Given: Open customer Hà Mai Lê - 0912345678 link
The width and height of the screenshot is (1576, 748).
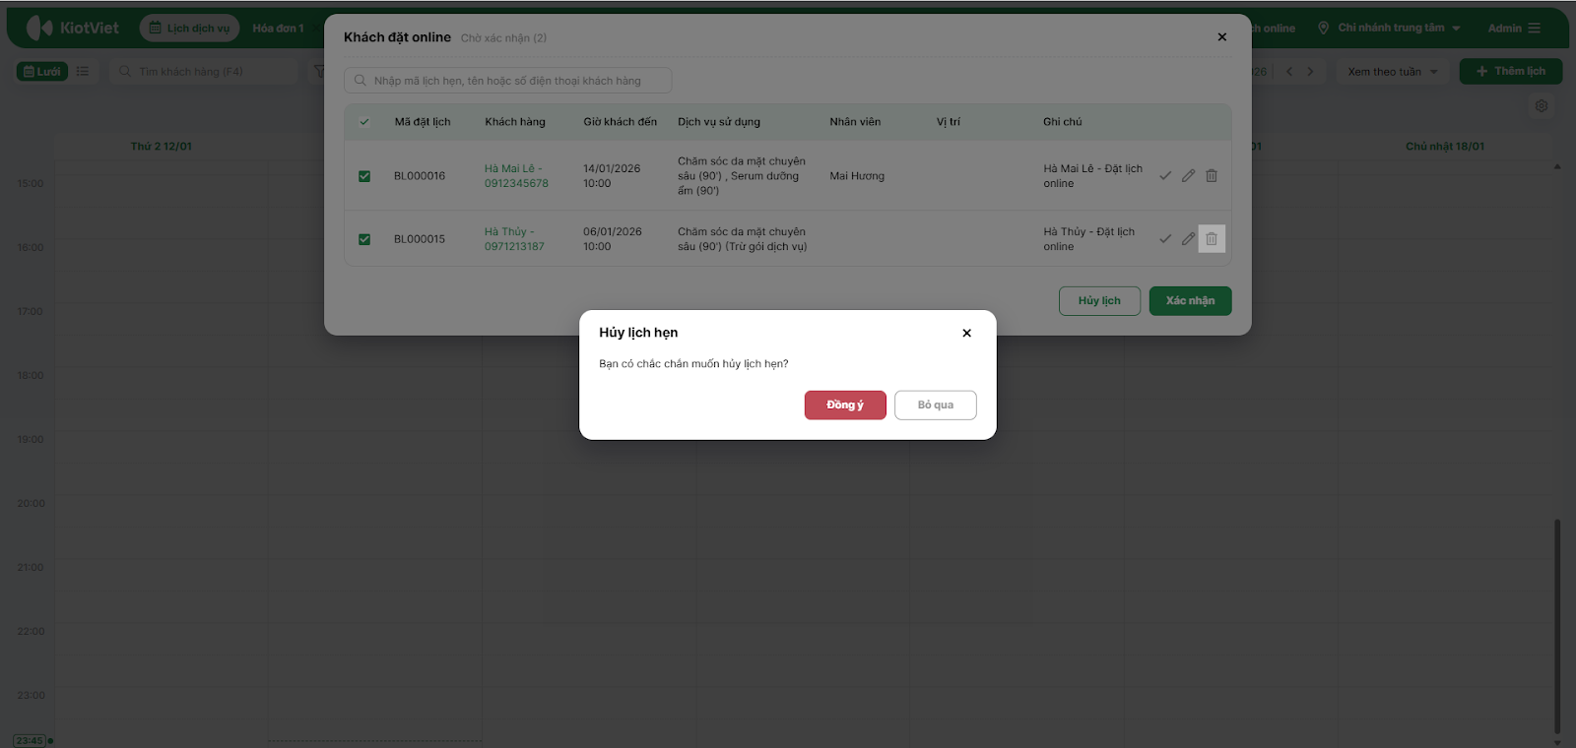Looking at the screenshot, I should pos(516,176).
